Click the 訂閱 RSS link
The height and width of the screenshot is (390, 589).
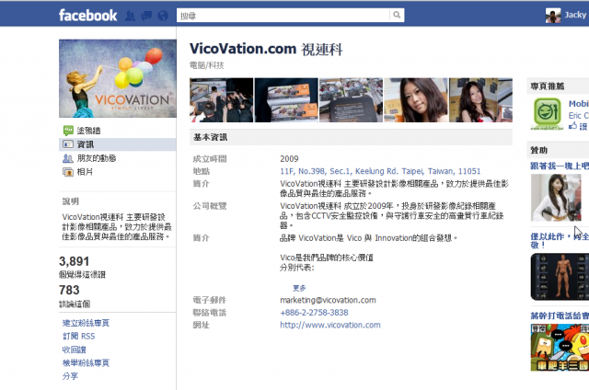click(78, 336)
